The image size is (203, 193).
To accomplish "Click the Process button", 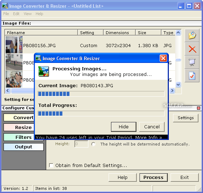I will pos(153,178).
